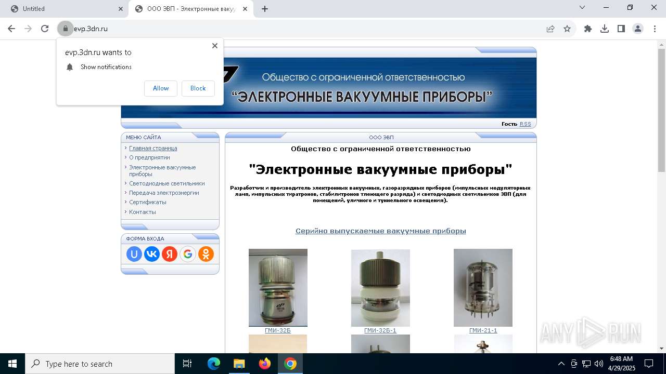Open ГМИ-32Б-1 product link
Image resolution: width=666 pixels, height=374 pixels.
(x=380, y=330)
